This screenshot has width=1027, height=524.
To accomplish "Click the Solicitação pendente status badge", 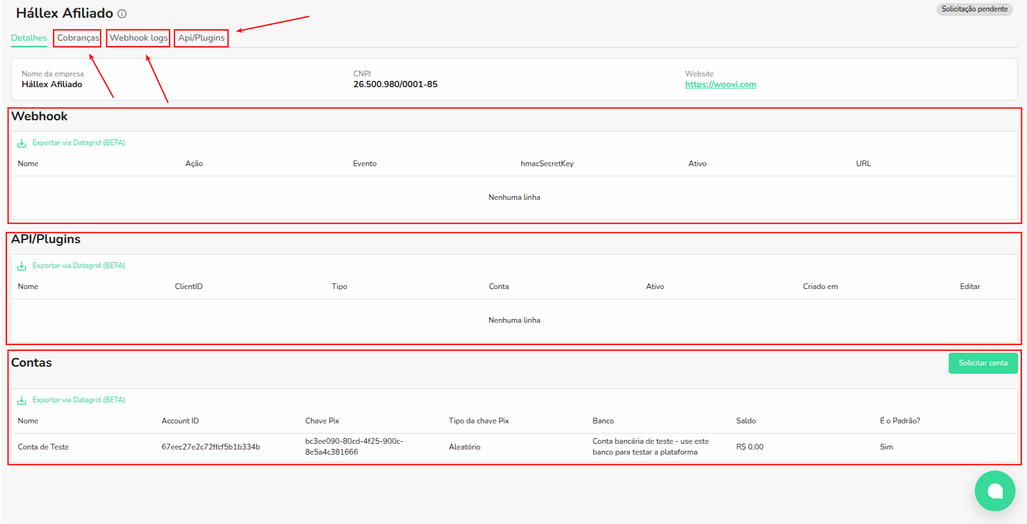I will coord(974,10).
